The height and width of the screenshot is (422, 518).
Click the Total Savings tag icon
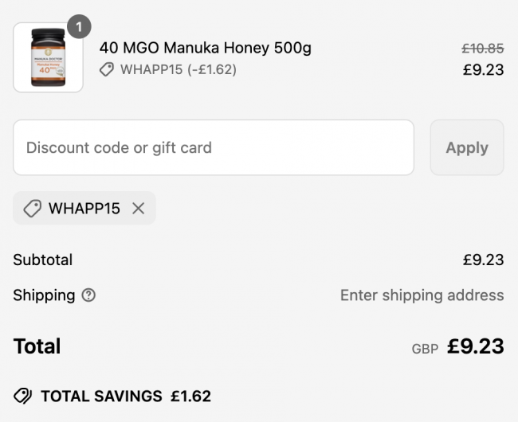coord(23,396)
